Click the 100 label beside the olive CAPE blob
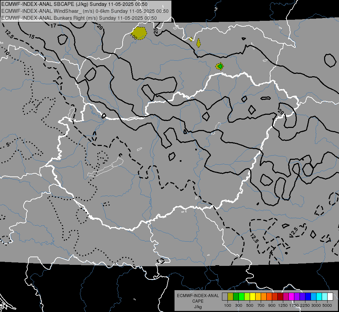The height and width of the screenshot is (312, 339). tap(134, 37)
